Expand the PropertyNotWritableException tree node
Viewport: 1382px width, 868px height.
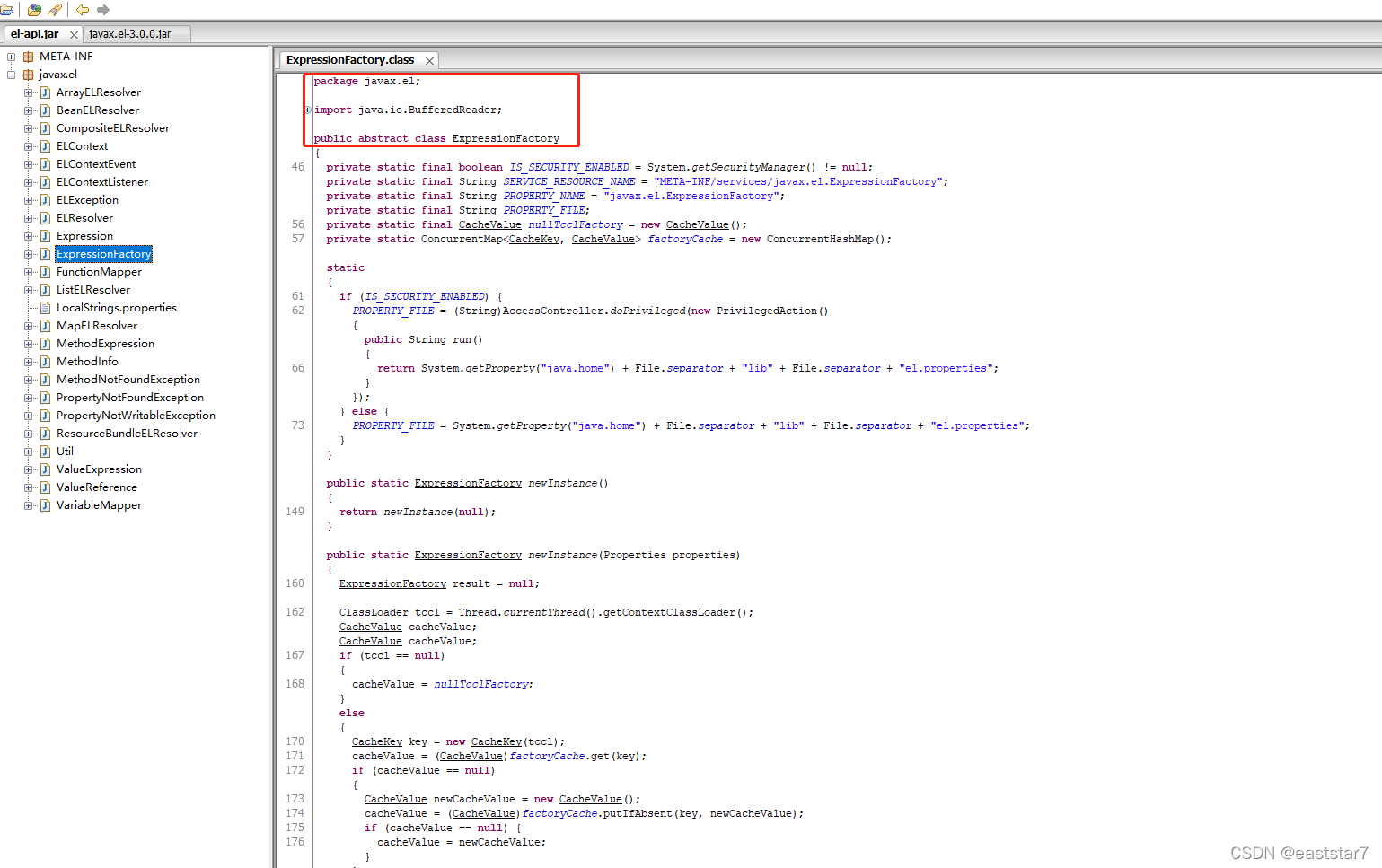pyautogui.click(x=28, y=416)
